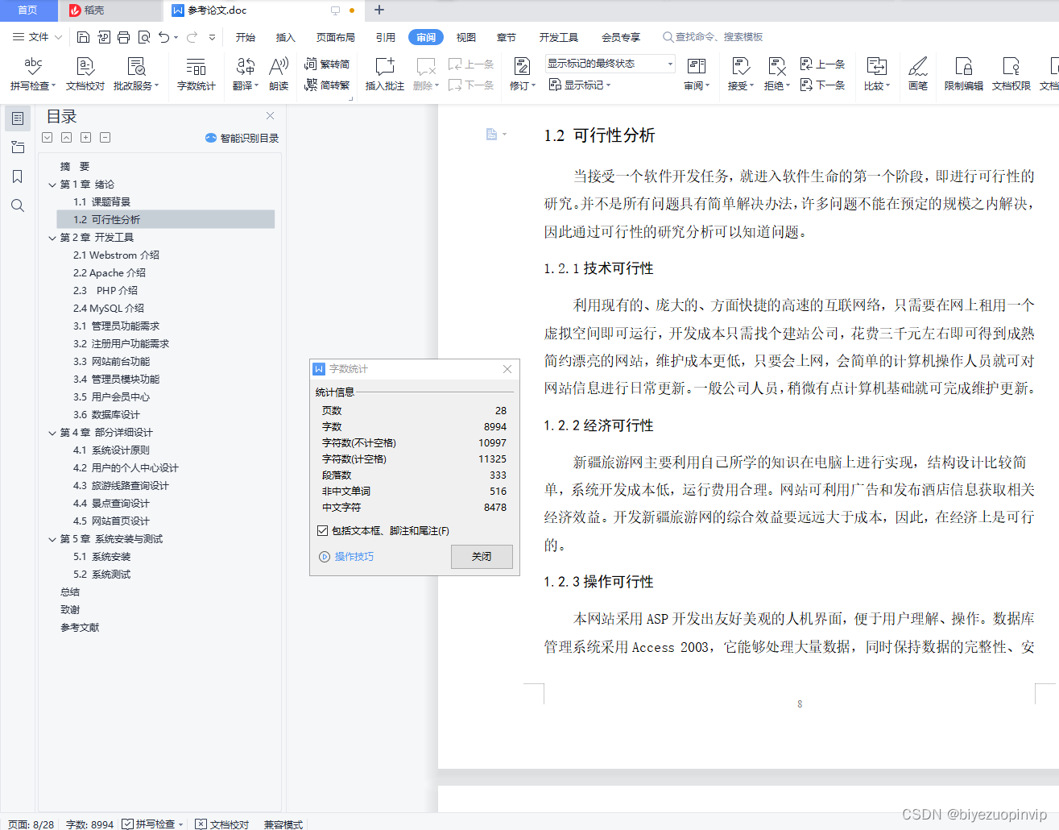Open the outline/TOC sidebar icon
1059x830 pixels.
coord(18,118)
